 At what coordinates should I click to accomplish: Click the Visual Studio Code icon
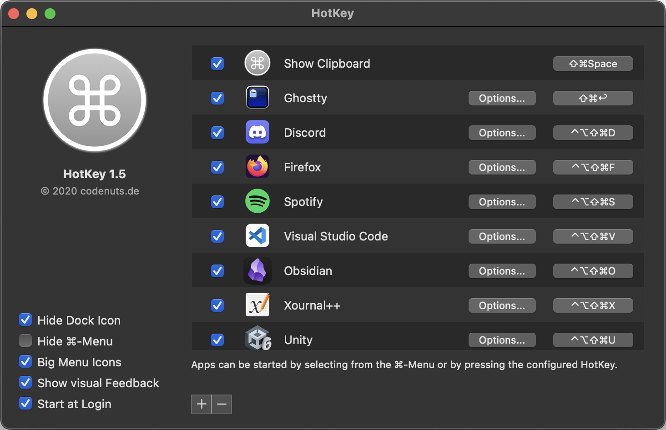tap(257, 236)
